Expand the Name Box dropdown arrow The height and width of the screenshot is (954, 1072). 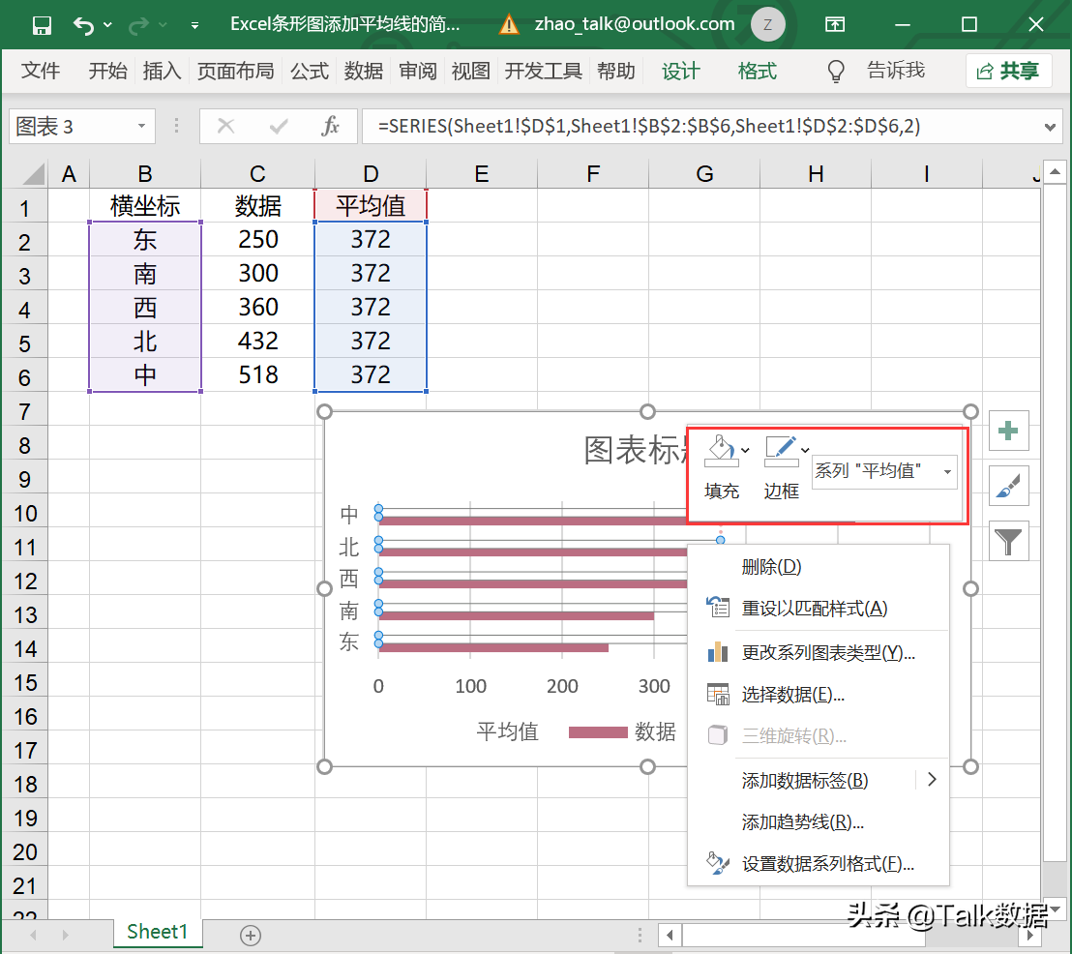click(141, 126)
